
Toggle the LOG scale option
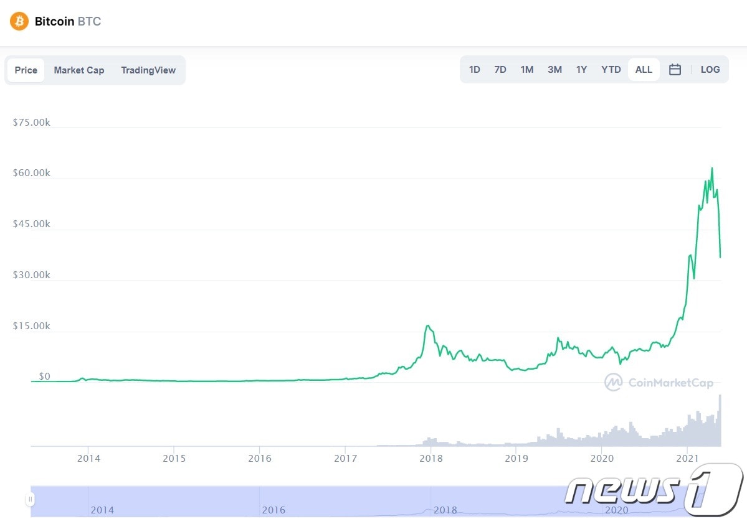click(710, 70)
